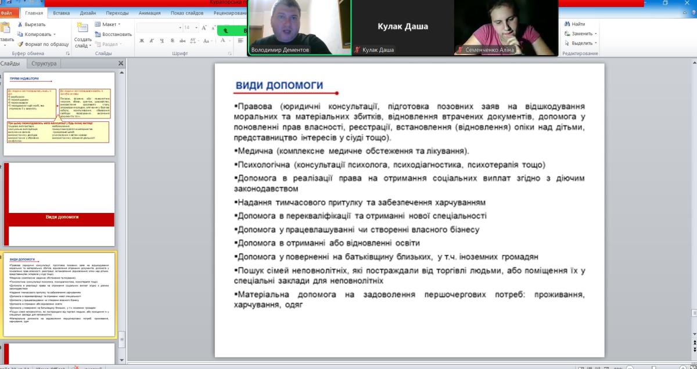Screen dimensions: 697x369
Task: Open the Файл menu button
Action: (x=7, y=12)
